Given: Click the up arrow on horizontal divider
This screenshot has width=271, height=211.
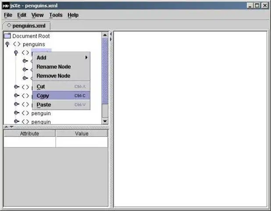Looking at the screenshot, I should 6,127.
